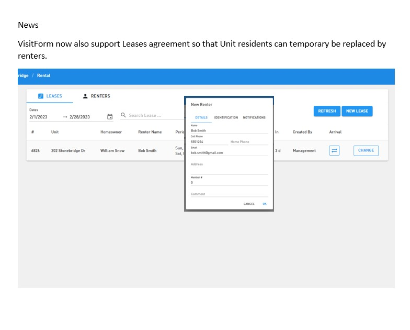Click the Renters tab person icon
Viewport: 410px width, 330px height.
click(85, 96)
